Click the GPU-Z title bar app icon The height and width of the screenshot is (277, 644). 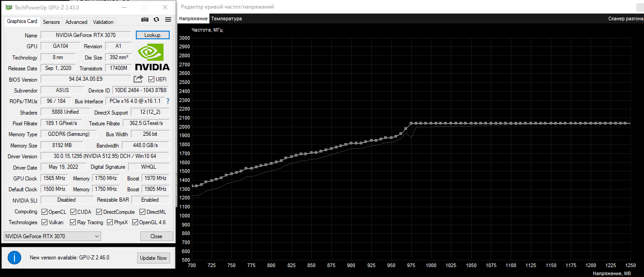(9, 7)
